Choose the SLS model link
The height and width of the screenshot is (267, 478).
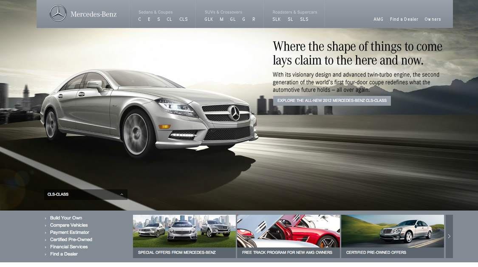pyautogui.click(x=304, y=20)
